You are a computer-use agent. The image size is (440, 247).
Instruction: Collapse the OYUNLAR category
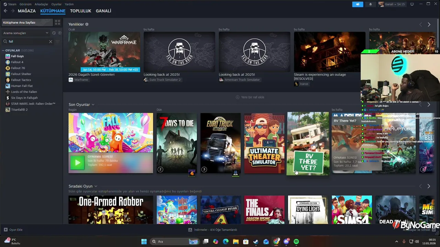point(3,50)
